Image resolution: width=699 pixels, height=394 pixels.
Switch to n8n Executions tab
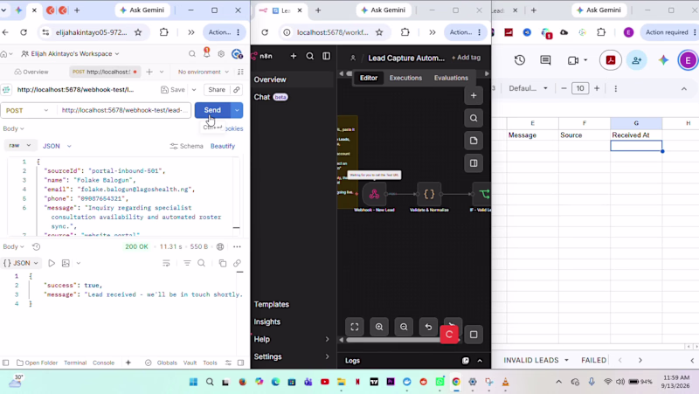pyautogui.click(x=405, y=78)
